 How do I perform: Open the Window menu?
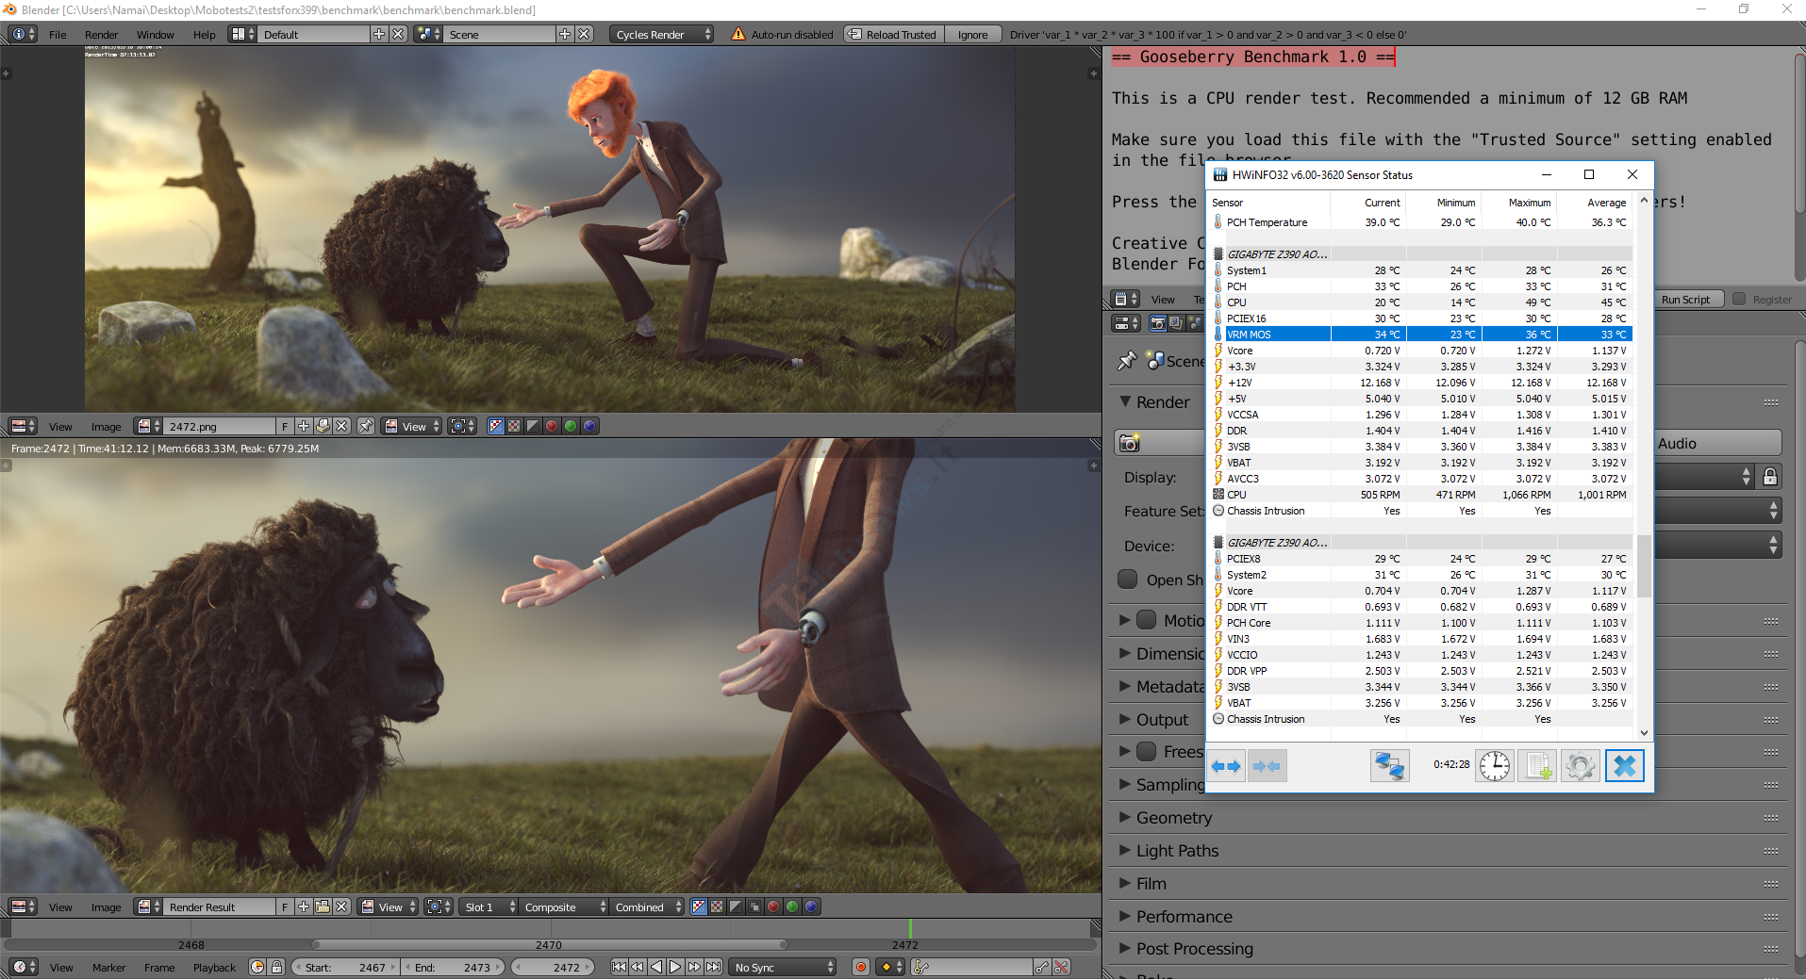click(155, 34)
